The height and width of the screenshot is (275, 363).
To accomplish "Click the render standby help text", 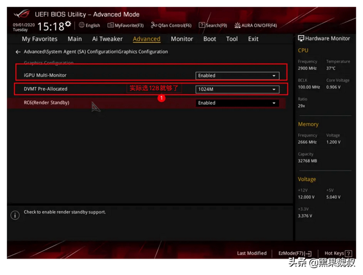I will (x=65, y=212).
